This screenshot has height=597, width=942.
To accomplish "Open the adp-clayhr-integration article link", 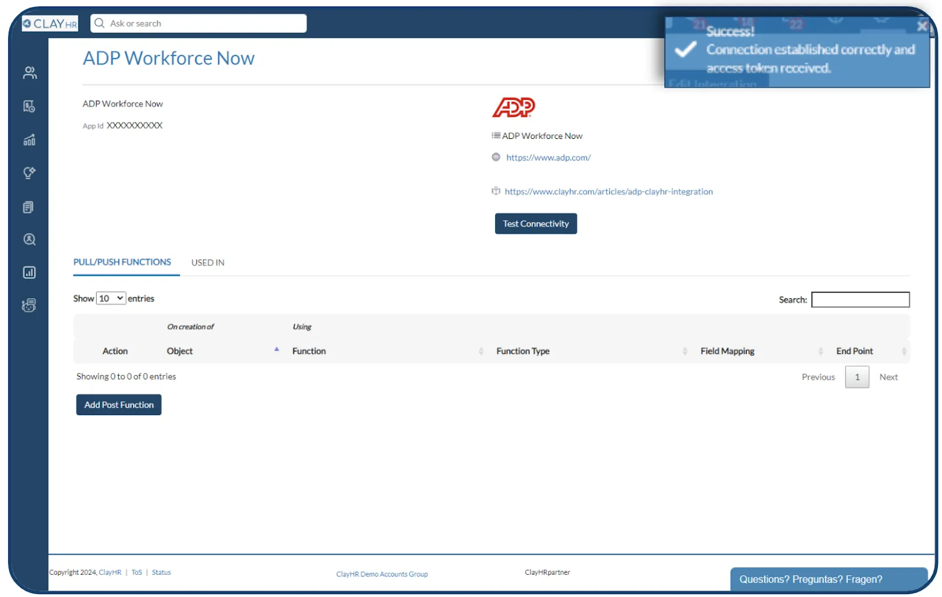I will pyautogui.click(x=609, y=191).
